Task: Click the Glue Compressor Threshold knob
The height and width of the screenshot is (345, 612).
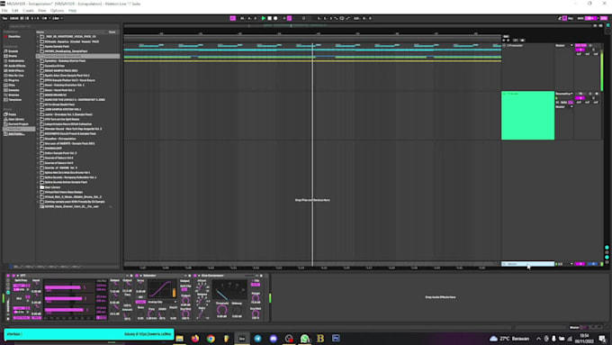Action: tap(221, 310)
